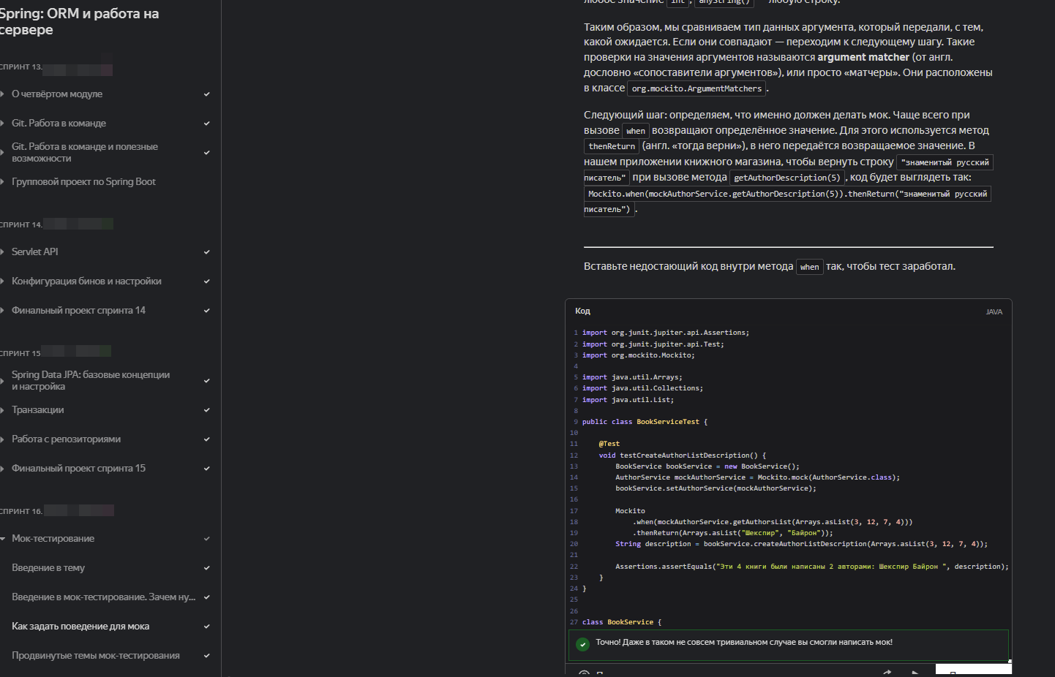This screenshot has height=677, width=1055.
Task: Click the green success check icon
Action: click(x=582, y=644)
